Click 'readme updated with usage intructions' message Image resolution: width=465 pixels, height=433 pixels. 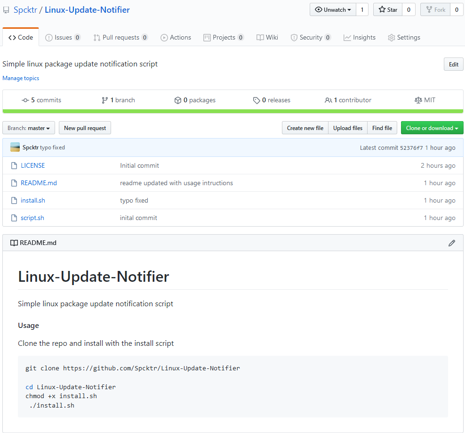(176, 183)
